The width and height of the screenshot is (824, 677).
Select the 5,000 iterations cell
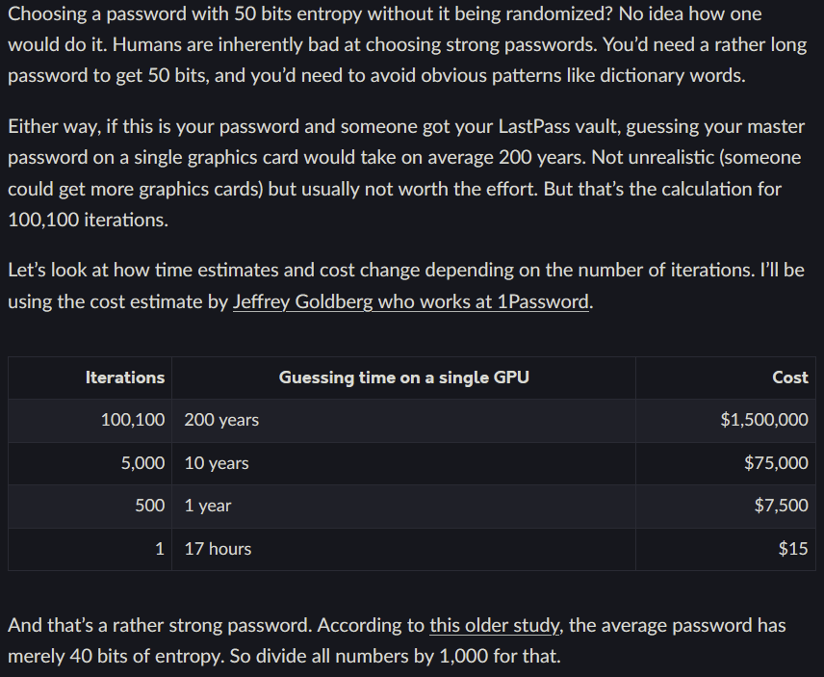[142, 463]
